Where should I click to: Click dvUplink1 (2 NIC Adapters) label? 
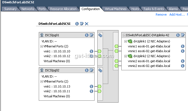tap(152, 41)
